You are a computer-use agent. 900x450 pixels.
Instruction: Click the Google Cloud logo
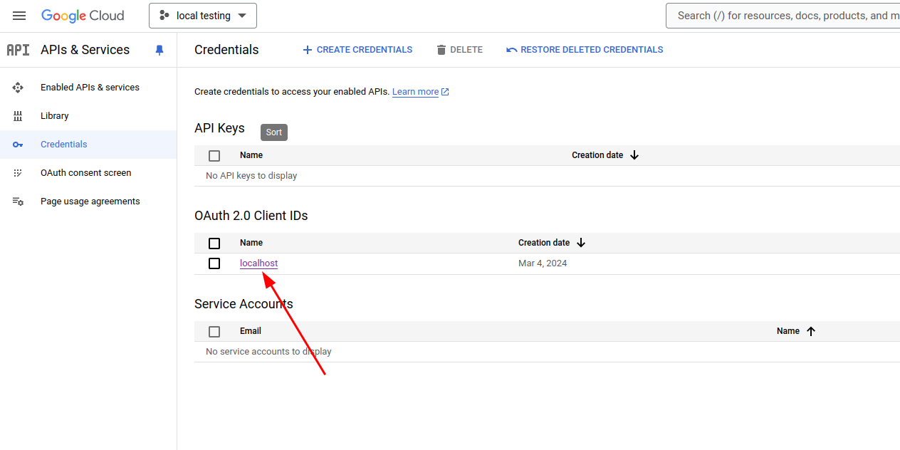[x=83, y=16]
